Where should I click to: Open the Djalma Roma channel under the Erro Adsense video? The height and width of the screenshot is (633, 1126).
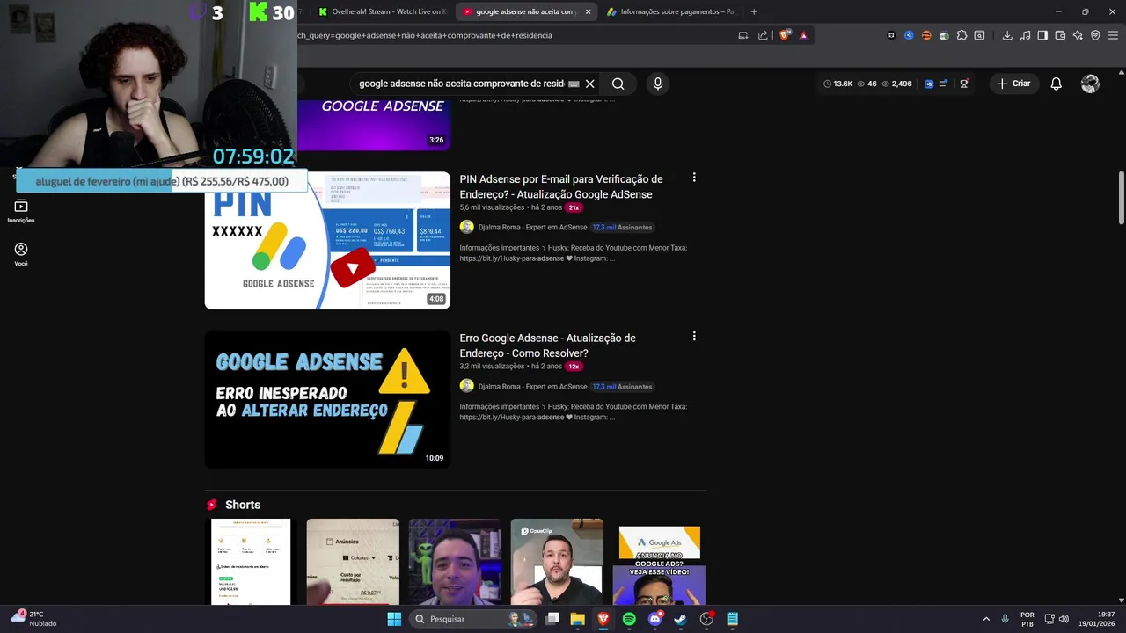532,386
